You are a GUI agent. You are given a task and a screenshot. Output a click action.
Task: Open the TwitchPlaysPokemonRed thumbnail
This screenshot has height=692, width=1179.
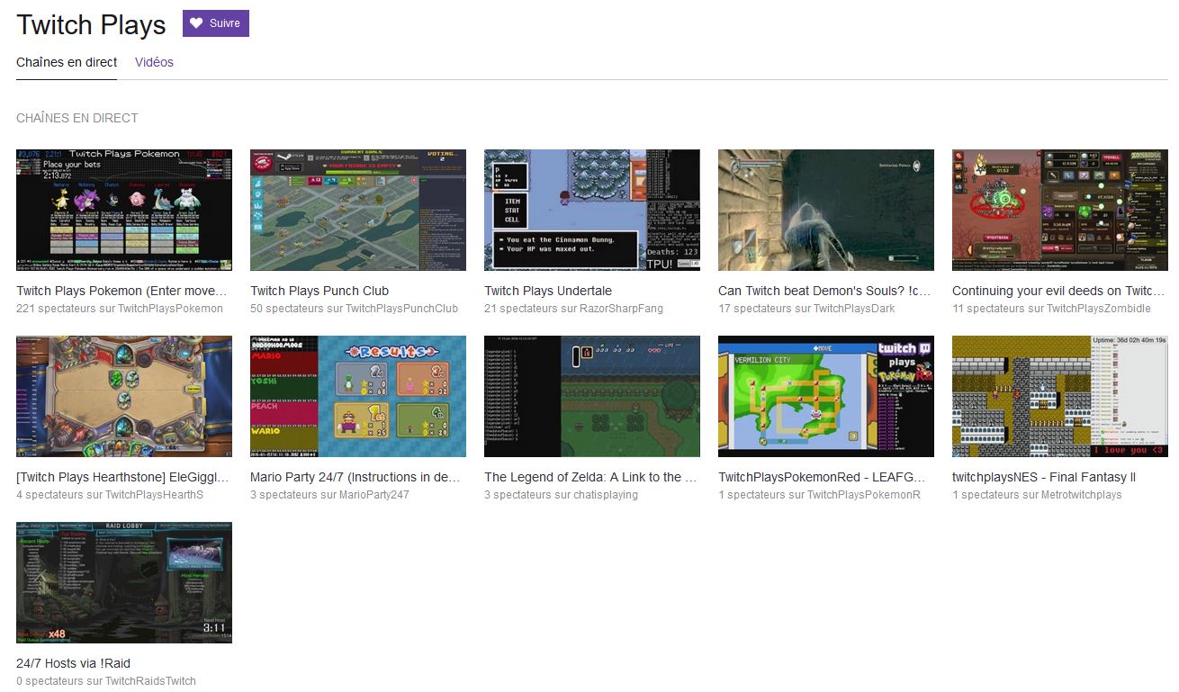point(826,396)
